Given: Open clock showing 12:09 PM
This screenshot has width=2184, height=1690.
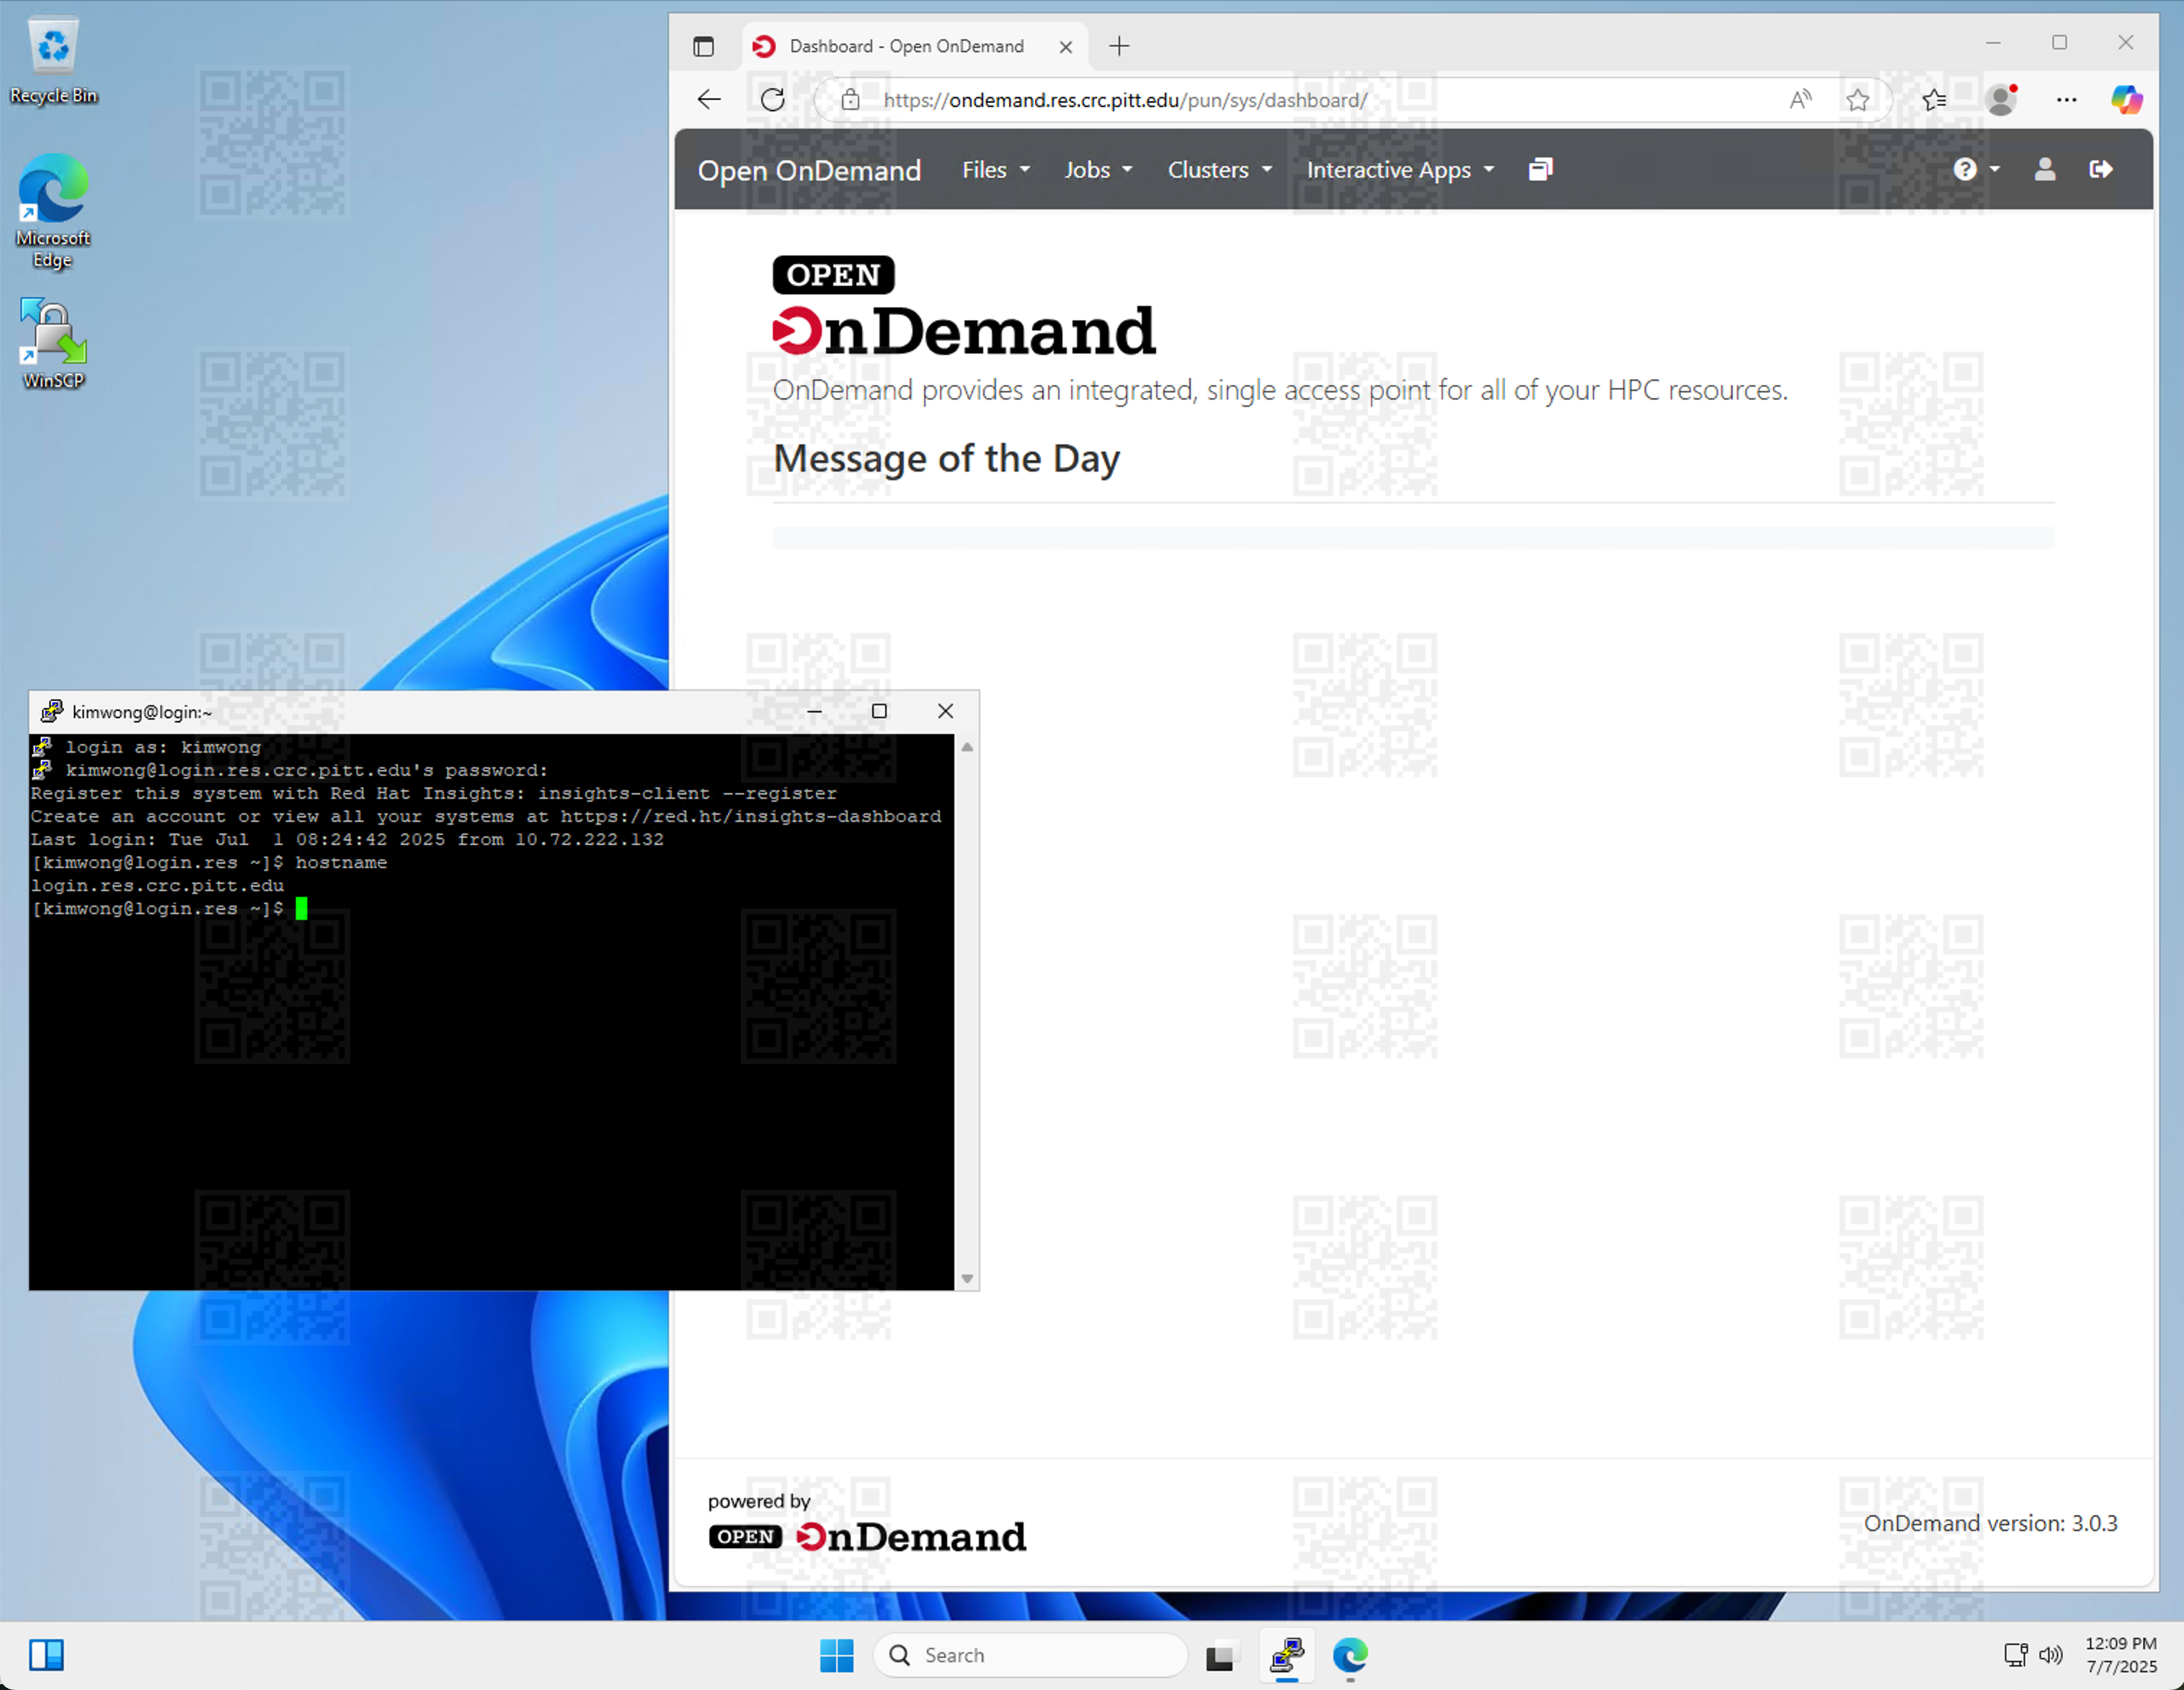Looking at the screenshot, I should [x=2121, y=1655].
